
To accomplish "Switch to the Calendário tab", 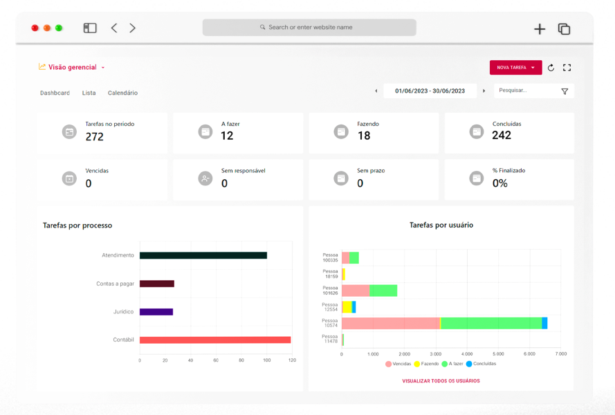I will click(x=122, y=93).
